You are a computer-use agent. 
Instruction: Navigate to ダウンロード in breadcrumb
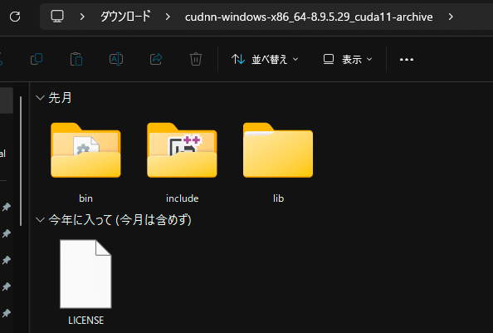click(125, 17)
